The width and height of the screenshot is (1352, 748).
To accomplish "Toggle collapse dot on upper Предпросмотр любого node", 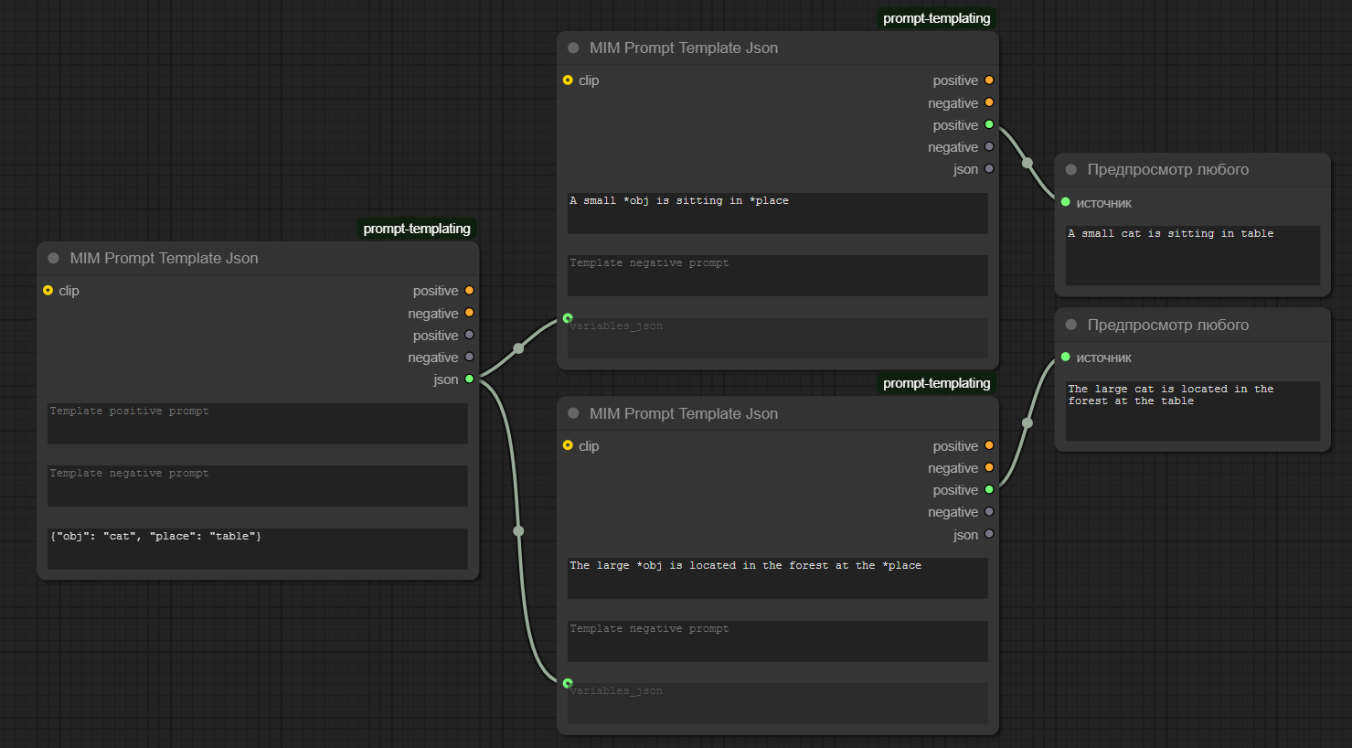I will click(1071, 169).
